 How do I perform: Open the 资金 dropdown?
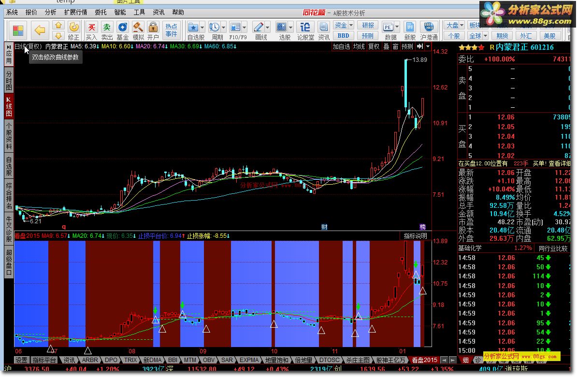click(344, 25)
